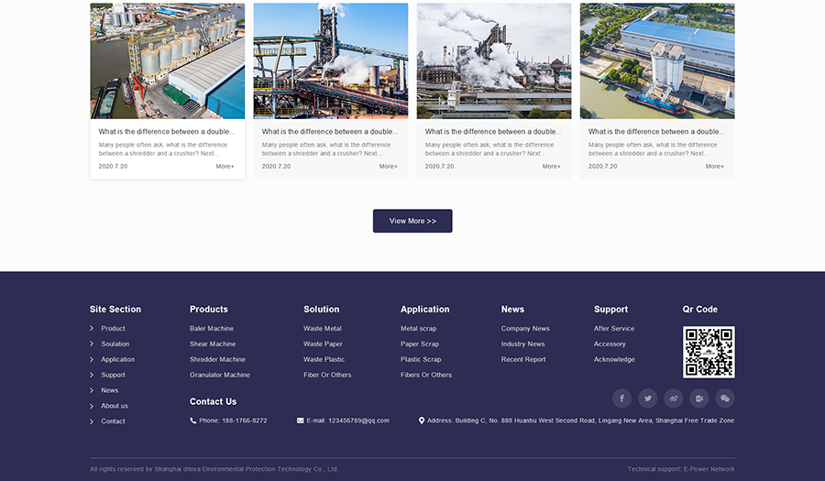Open the Twitter social icon
This screenshot has height=481, width=825.
648,399
